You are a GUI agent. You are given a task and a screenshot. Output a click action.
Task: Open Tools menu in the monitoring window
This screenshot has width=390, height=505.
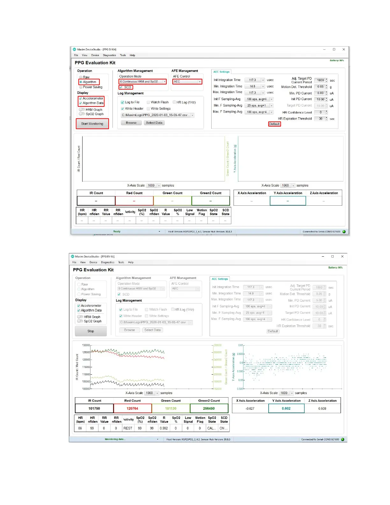pyautogui.click(x=121, y=262)
